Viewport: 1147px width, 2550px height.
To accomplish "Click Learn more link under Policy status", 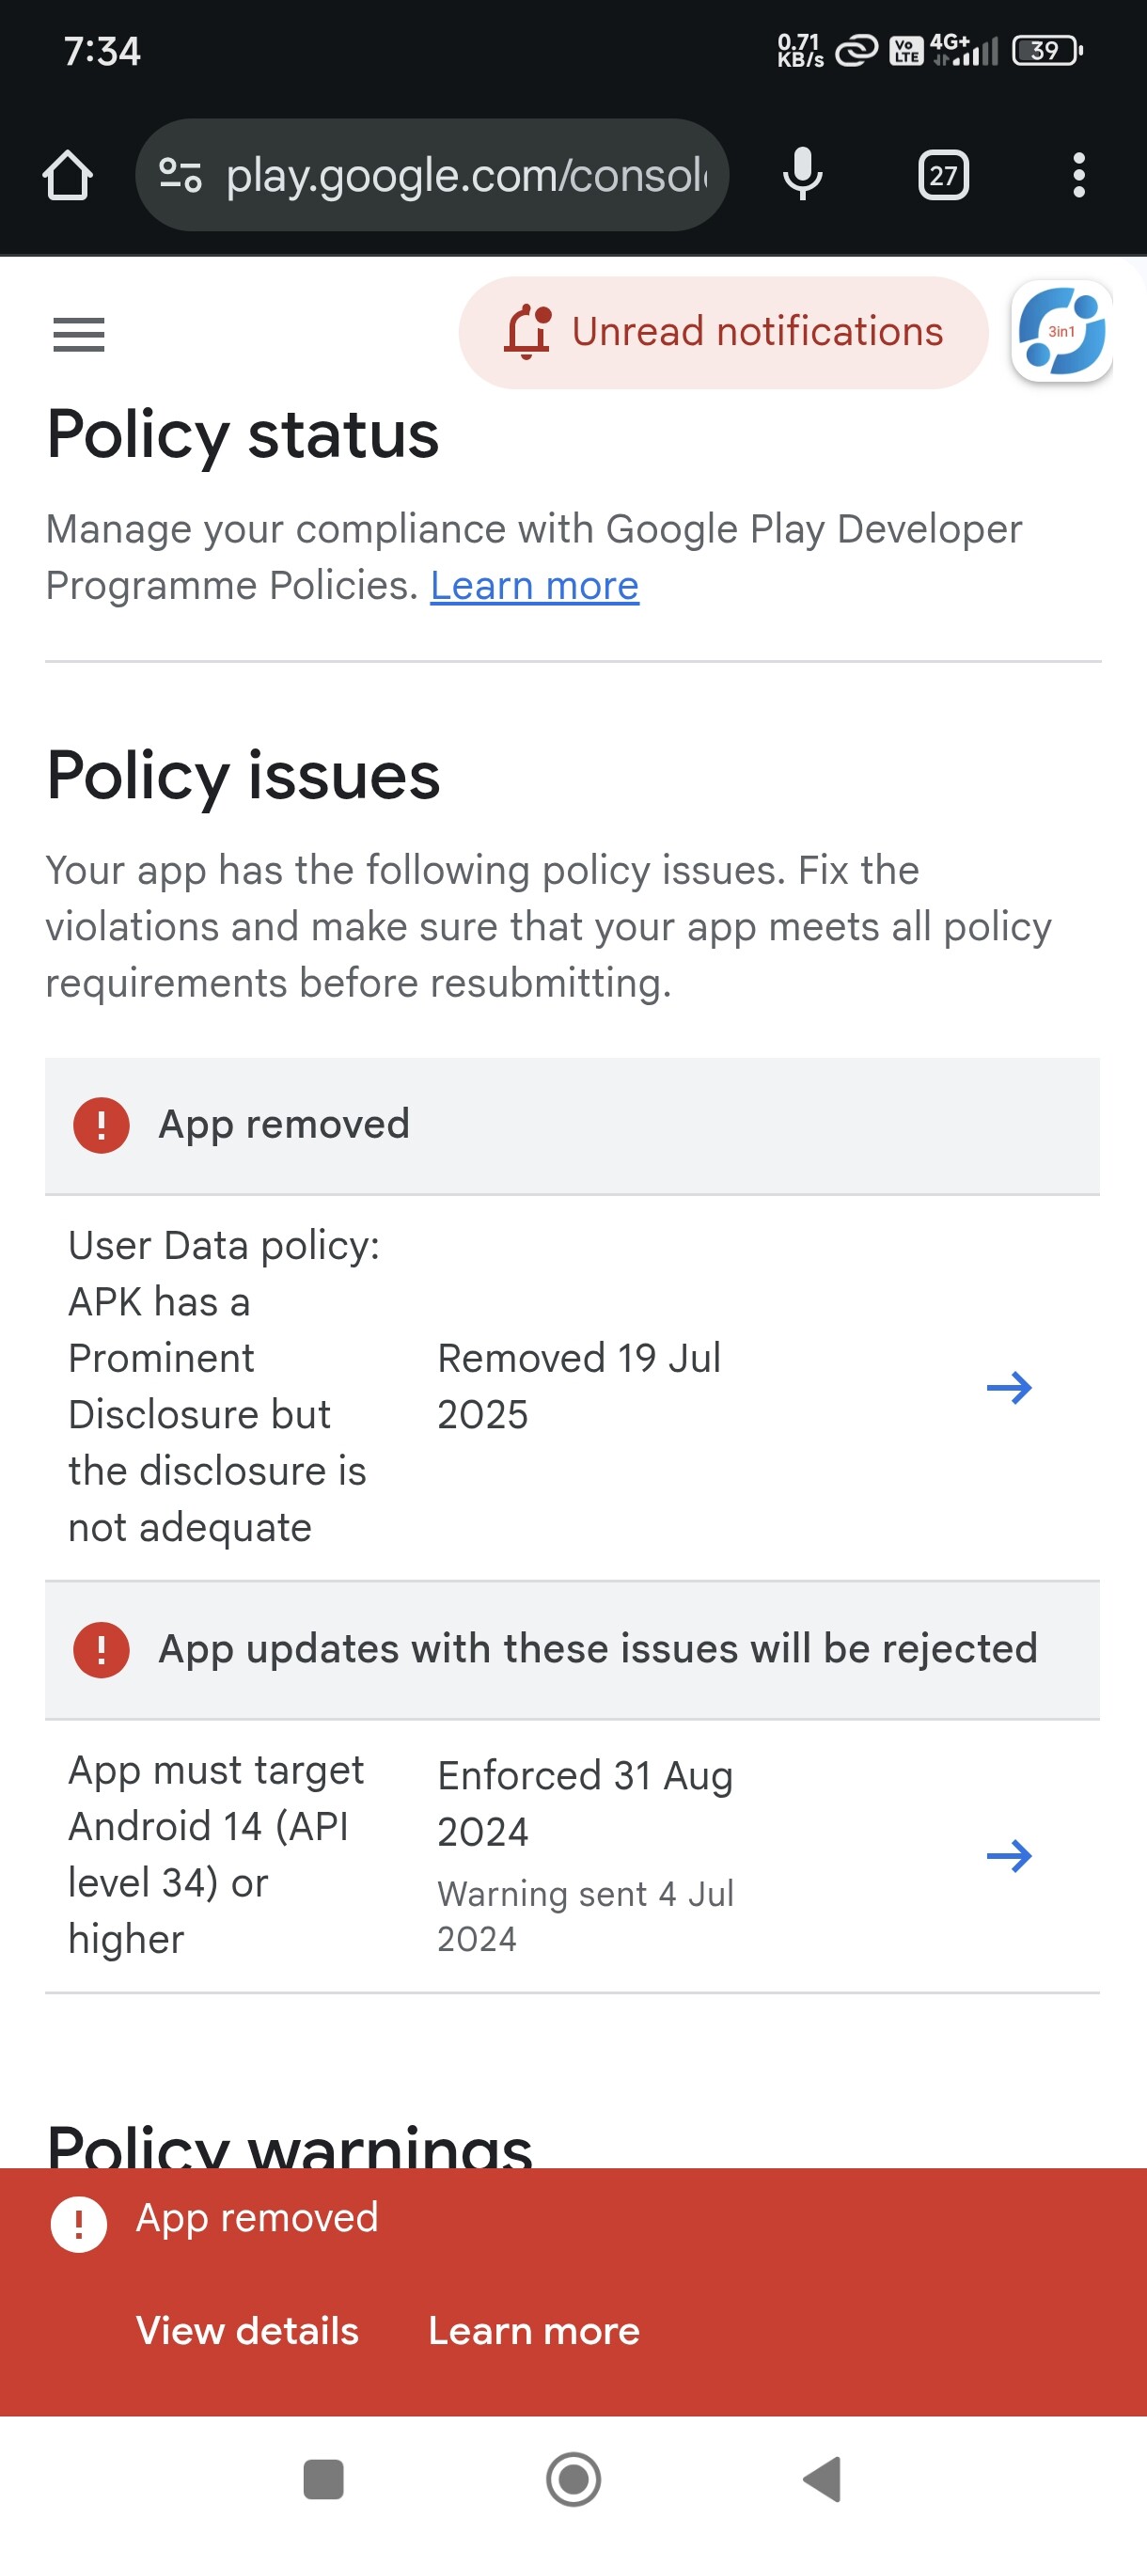I will pyautogui.click(x=534, y=586).
